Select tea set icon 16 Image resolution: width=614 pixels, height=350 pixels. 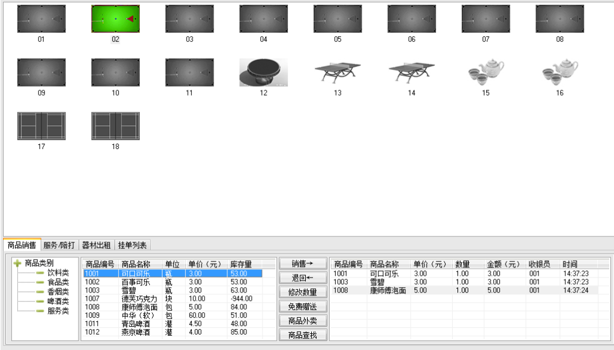559,72
